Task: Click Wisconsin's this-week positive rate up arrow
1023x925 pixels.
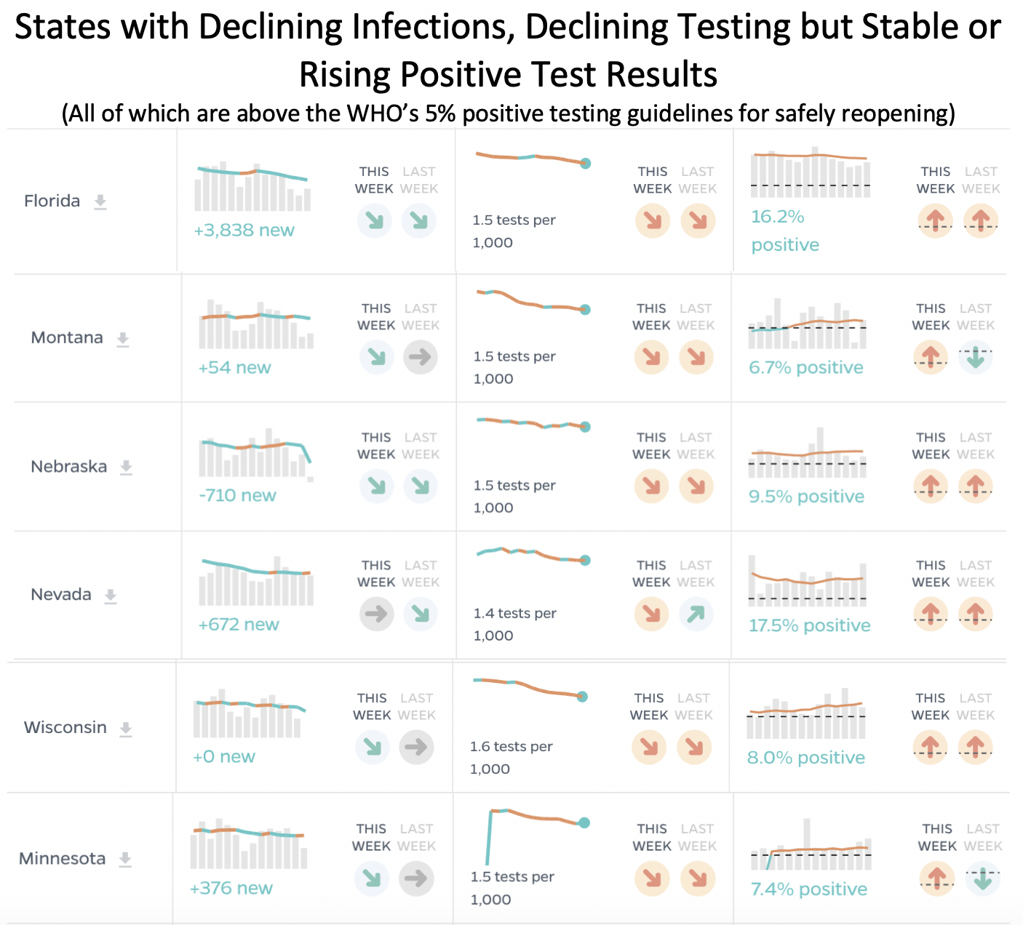Action: 930,747
